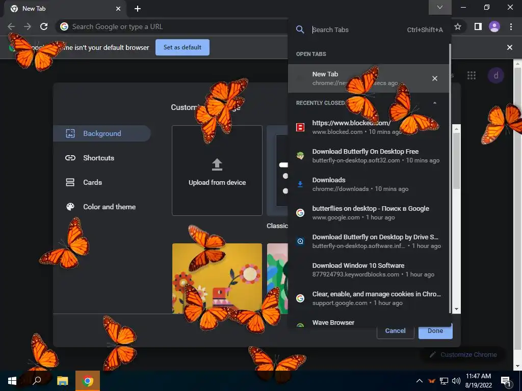Open the Chrome profile avatar
Image resolution: width=522 pixels, height=391 pixels.
pos(494,26)
